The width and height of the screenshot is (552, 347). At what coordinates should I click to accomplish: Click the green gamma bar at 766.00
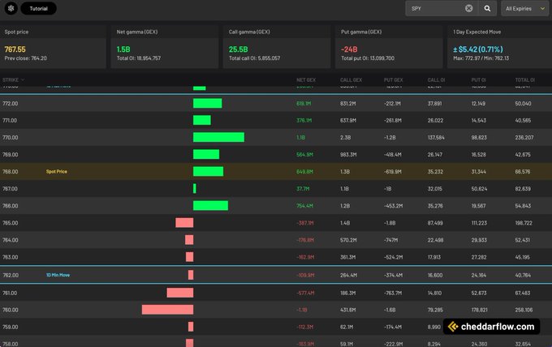coord(210,205)
